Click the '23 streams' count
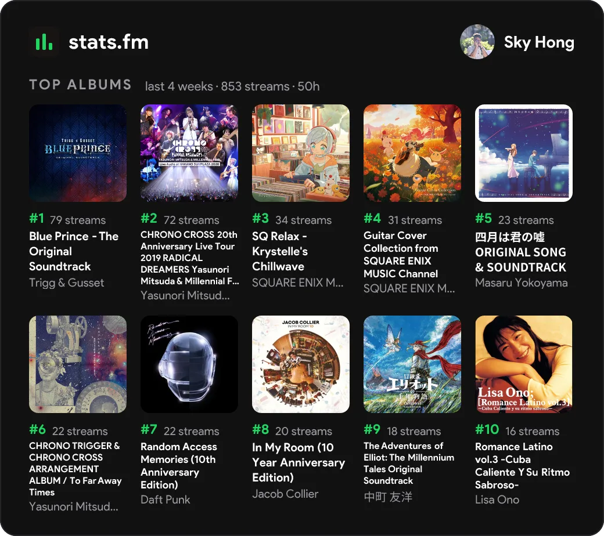Image resolution: width=604 pixels, height=536 pixels. pyautogui.click(x=526, y=220)
